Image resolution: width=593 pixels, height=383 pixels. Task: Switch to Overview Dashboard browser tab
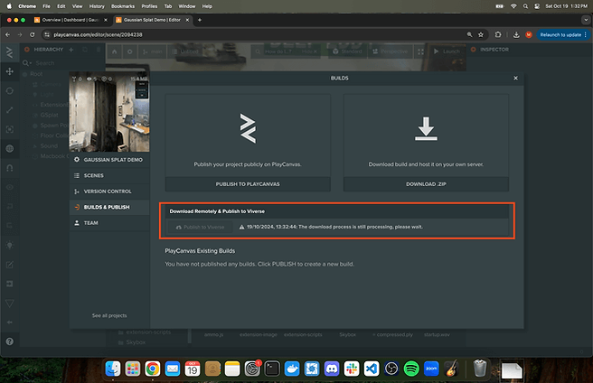(69, 19)
